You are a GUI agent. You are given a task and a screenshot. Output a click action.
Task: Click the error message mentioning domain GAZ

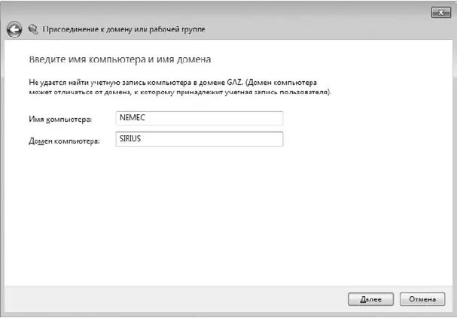tap(172, 81)
